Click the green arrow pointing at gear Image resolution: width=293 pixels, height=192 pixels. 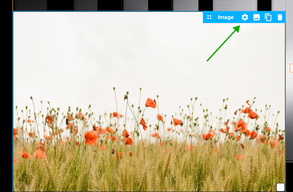point(223,44)
